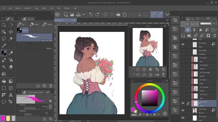This screenshot has width=218, height=122.
Task: Open canvas tab list chevron
Action: click(x=167, y=20)
